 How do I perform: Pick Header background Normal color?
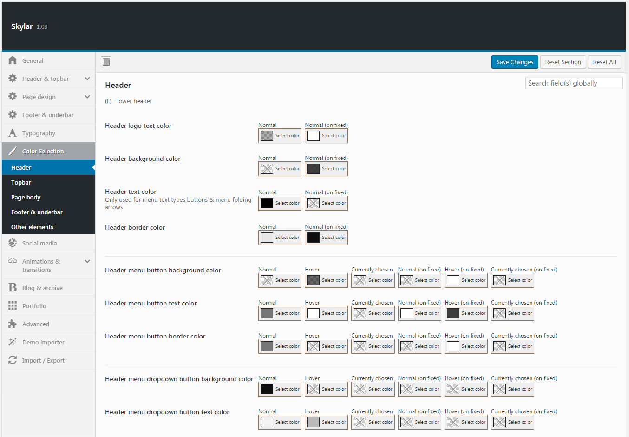(280, 169)
